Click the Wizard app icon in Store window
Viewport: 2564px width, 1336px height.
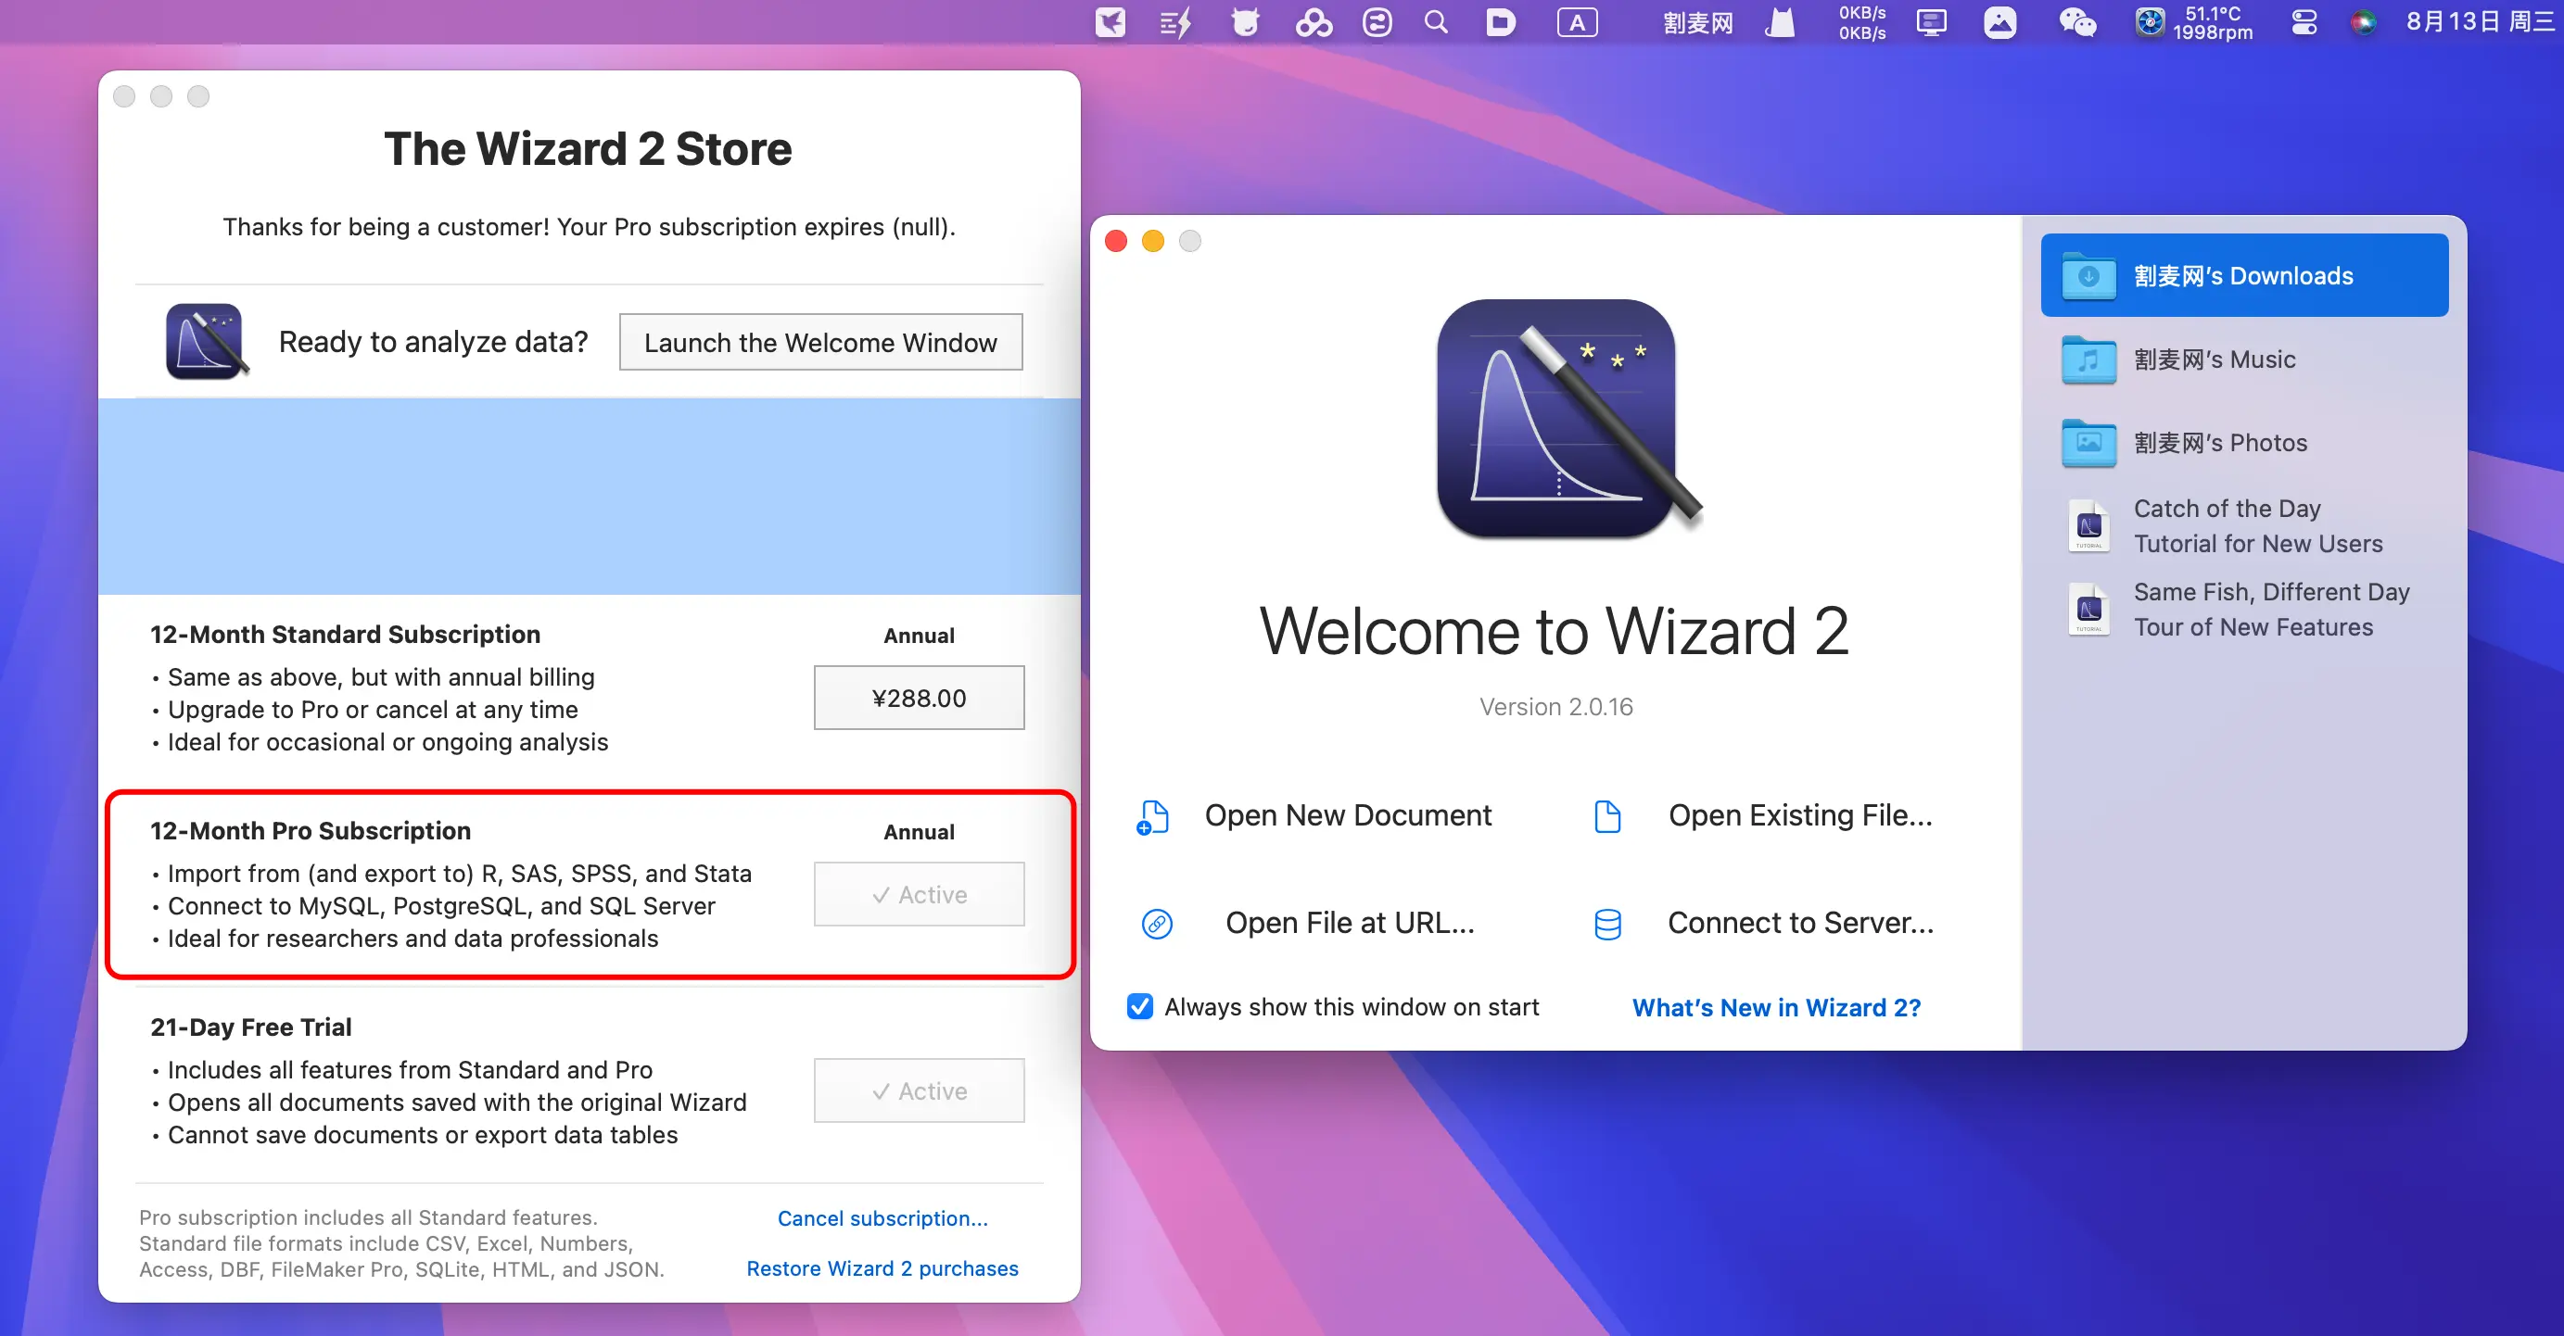pos(205,341)
